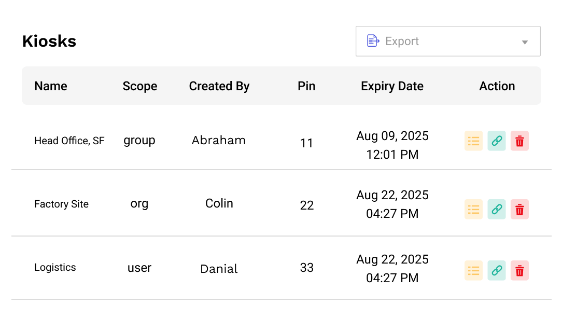Click the Expiry Date column header

point(392,86)
